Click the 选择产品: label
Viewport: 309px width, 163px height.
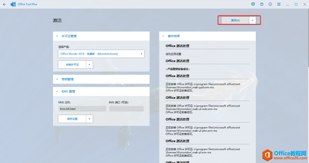pyautogui.click(x=64, y=47)
